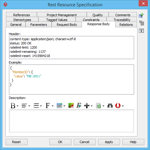The image size is (150, 150).
Task: Expand the microphone dropdown arrow
Action: click(x=123, y=106)
